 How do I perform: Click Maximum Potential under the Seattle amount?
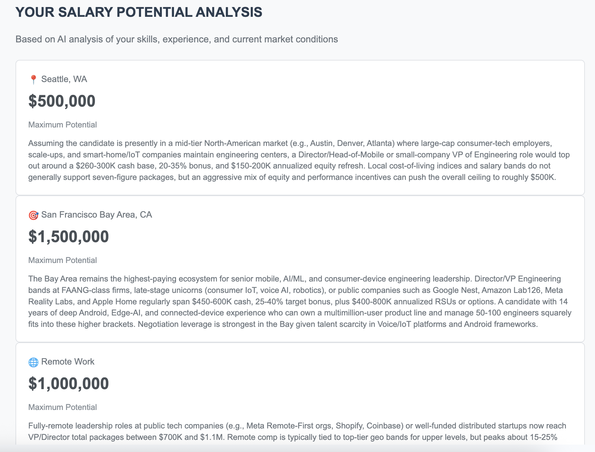coord(63,125)
